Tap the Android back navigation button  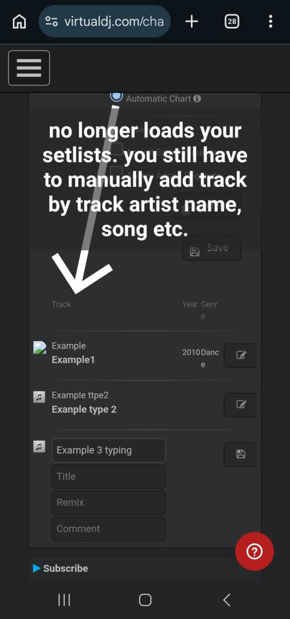point(226,600)
